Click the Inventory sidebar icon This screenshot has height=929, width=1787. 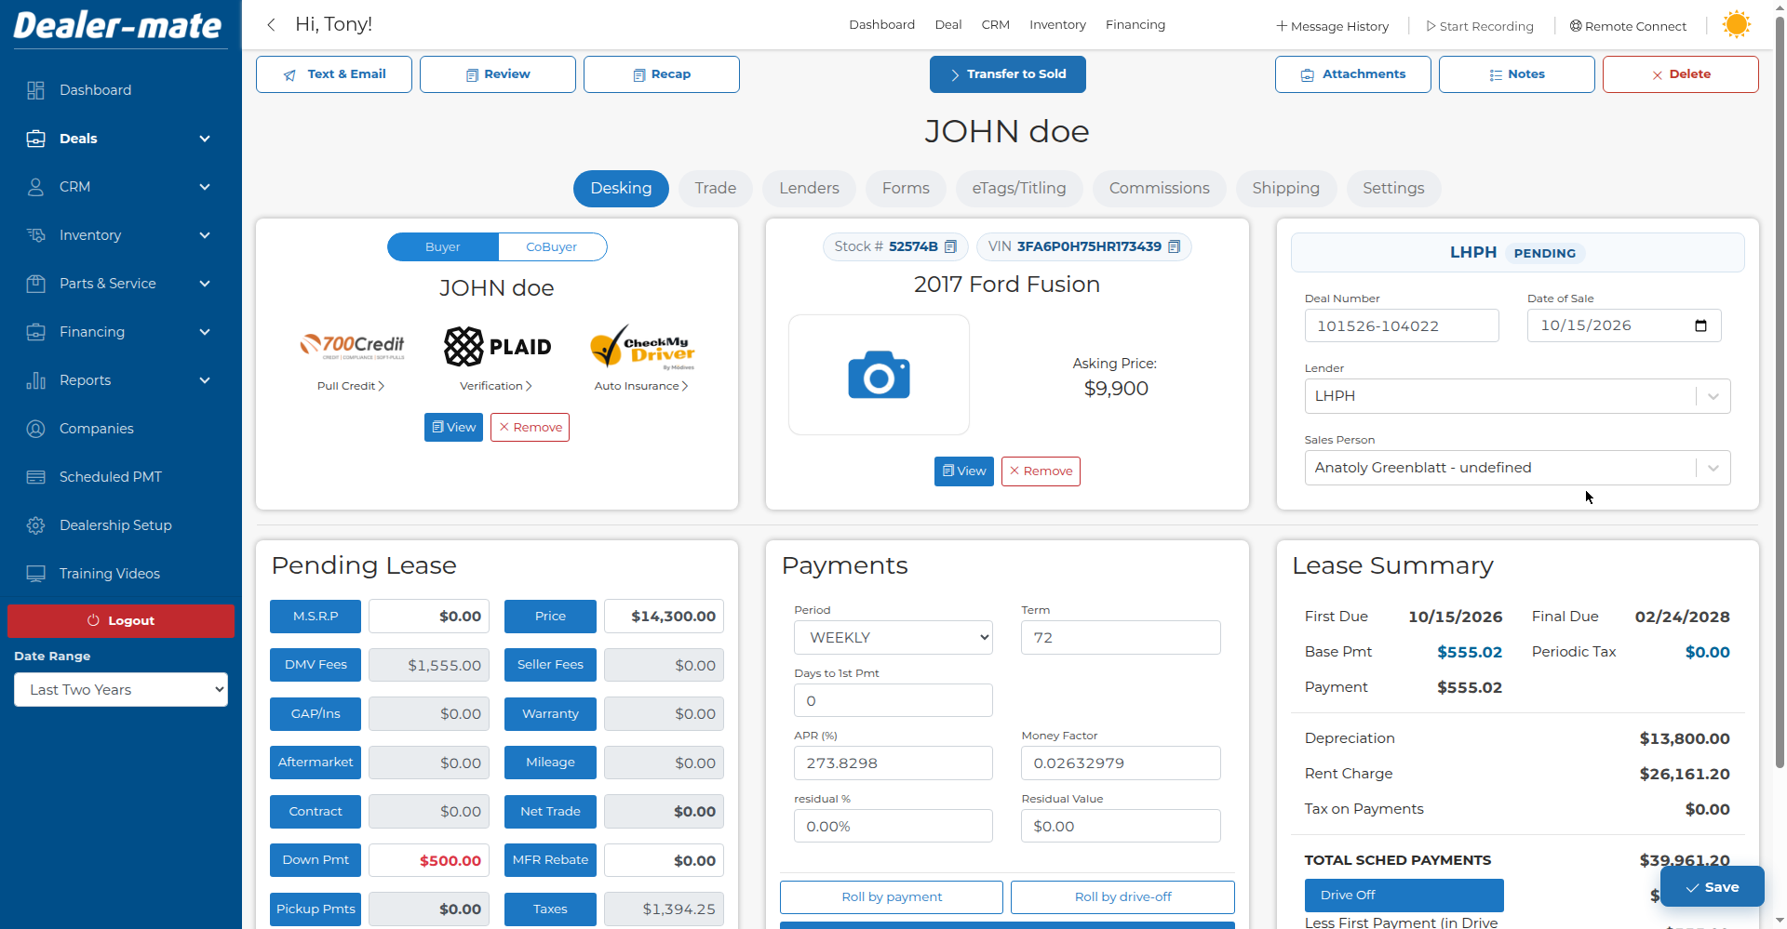[x=35, y=235]
